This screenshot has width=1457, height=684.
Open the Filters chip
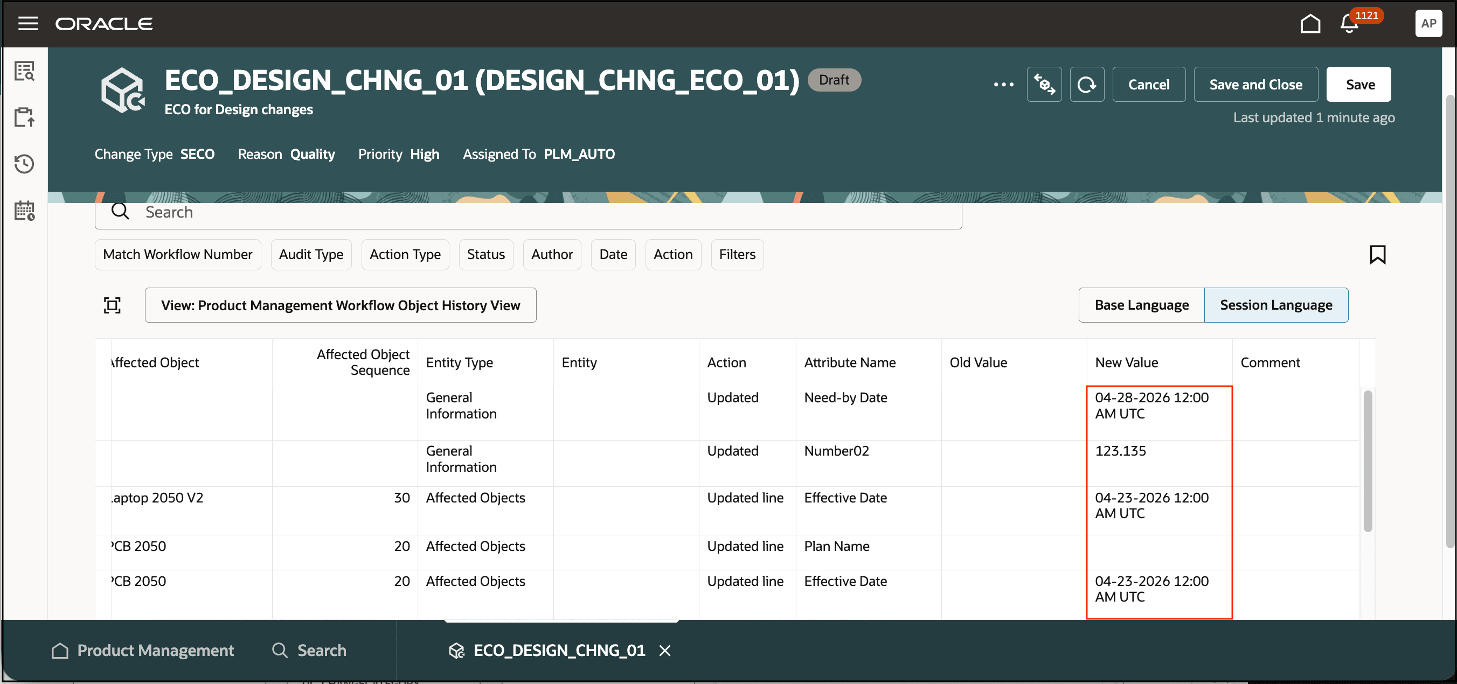coord(737,254)
